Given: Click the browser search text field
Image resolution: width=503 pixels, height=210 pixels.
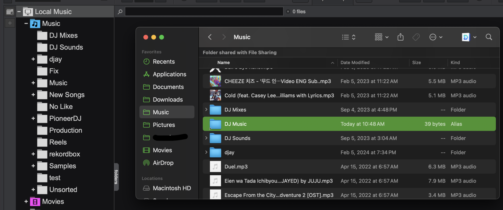Looking at the screenshot, I should click(204, 12).
